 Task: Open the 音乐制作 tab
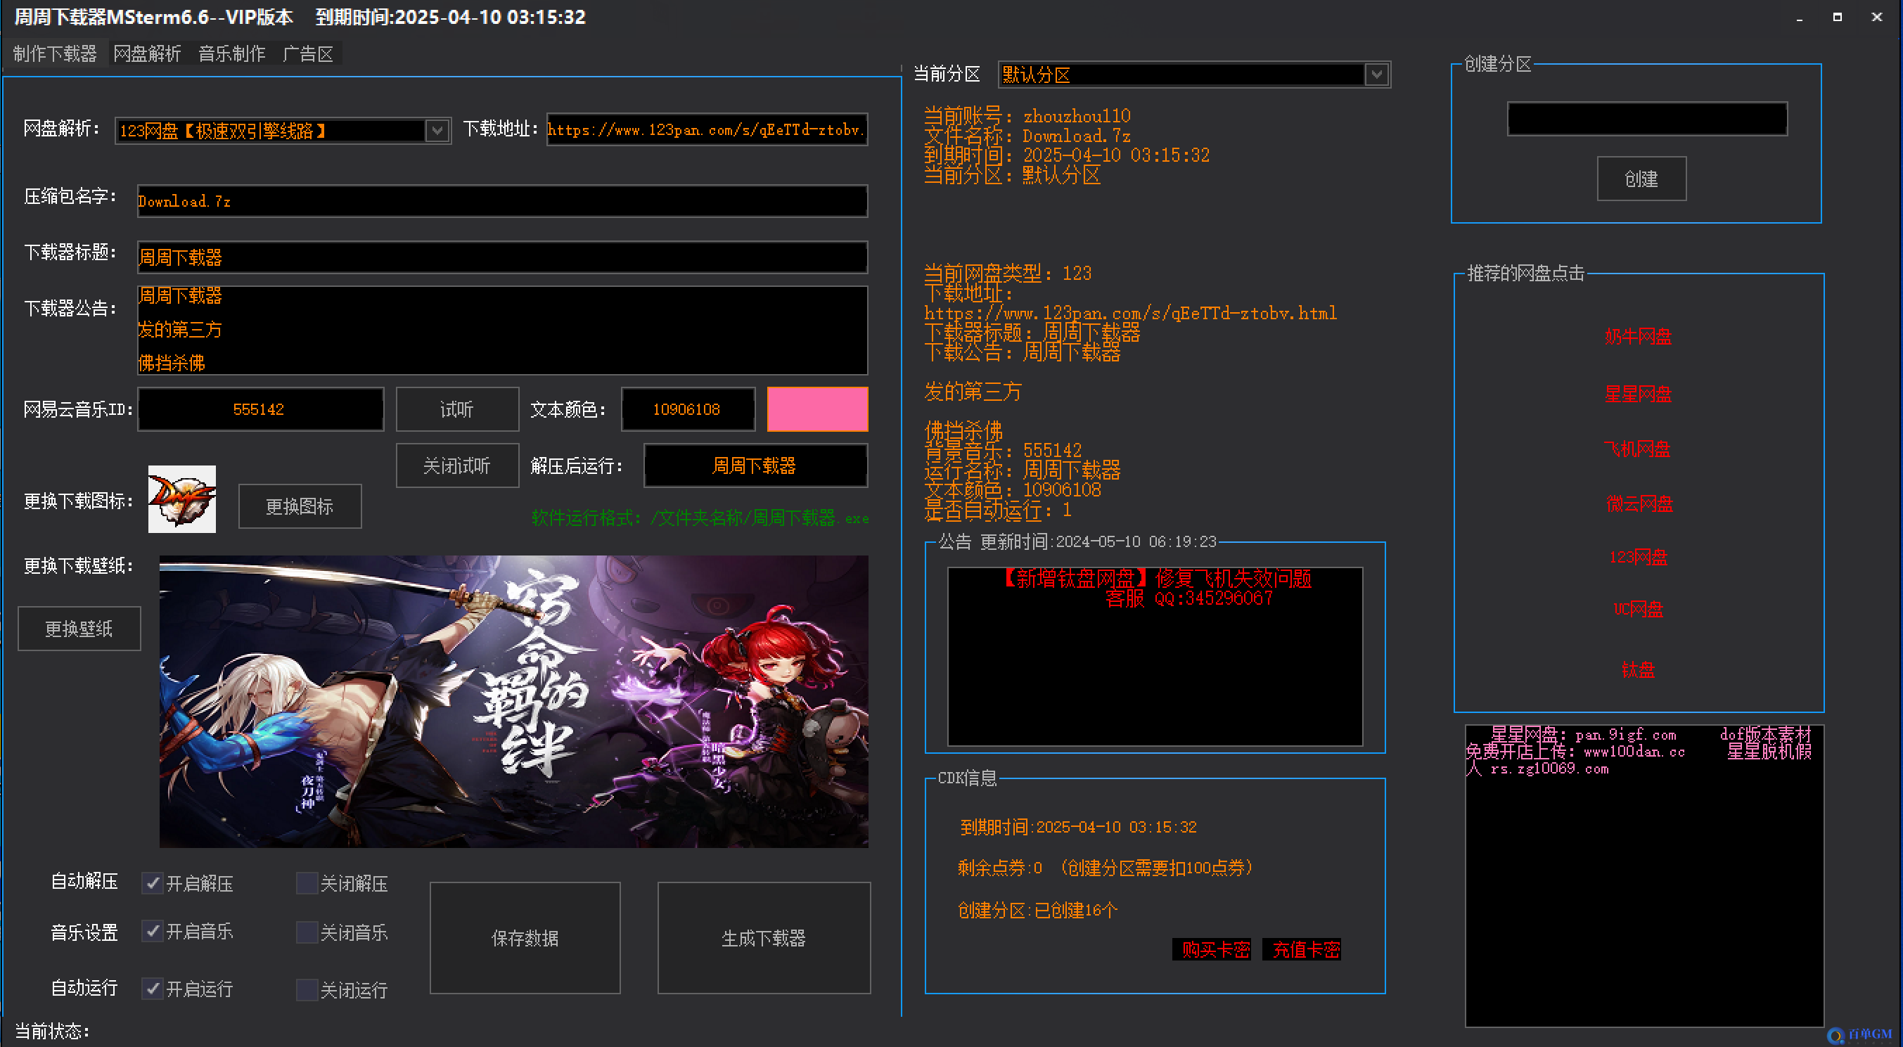pos(232,54)
